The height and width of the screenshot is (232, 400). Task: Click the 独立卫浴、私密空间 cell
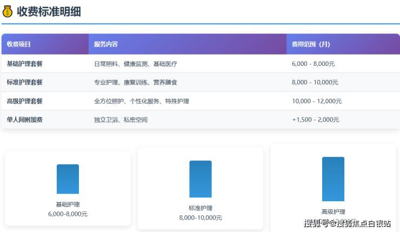click(121, 120)
